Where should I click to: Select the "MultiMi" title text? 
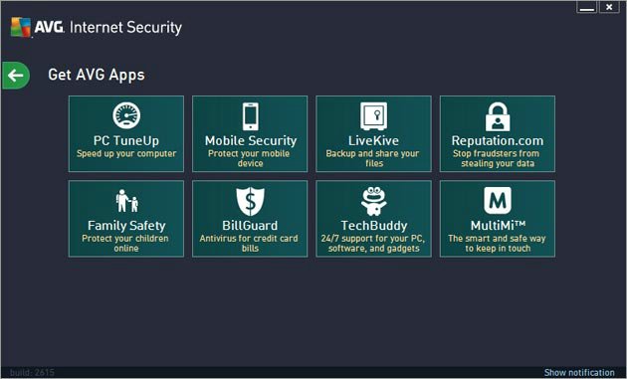pyautogui.click(x=498, y=226)
